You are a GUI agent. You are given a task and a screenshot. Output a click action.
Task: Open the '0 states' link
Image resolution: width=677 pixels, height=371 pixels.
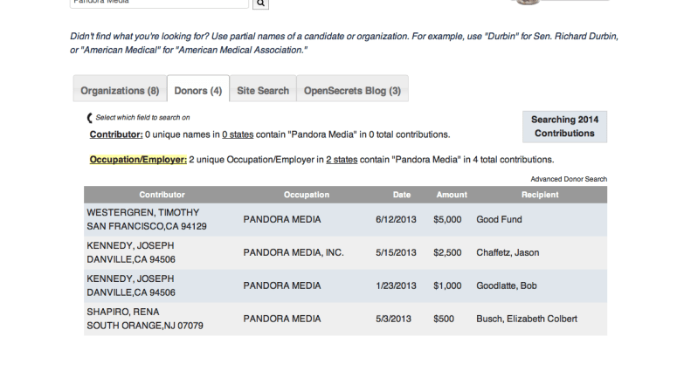[x=236, y=134]
